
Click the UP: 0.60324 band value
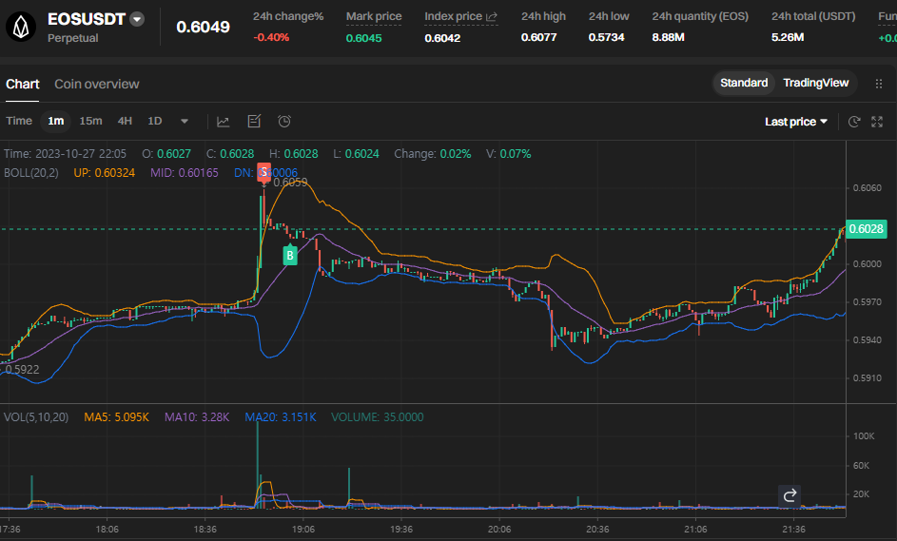click(104, 173)
